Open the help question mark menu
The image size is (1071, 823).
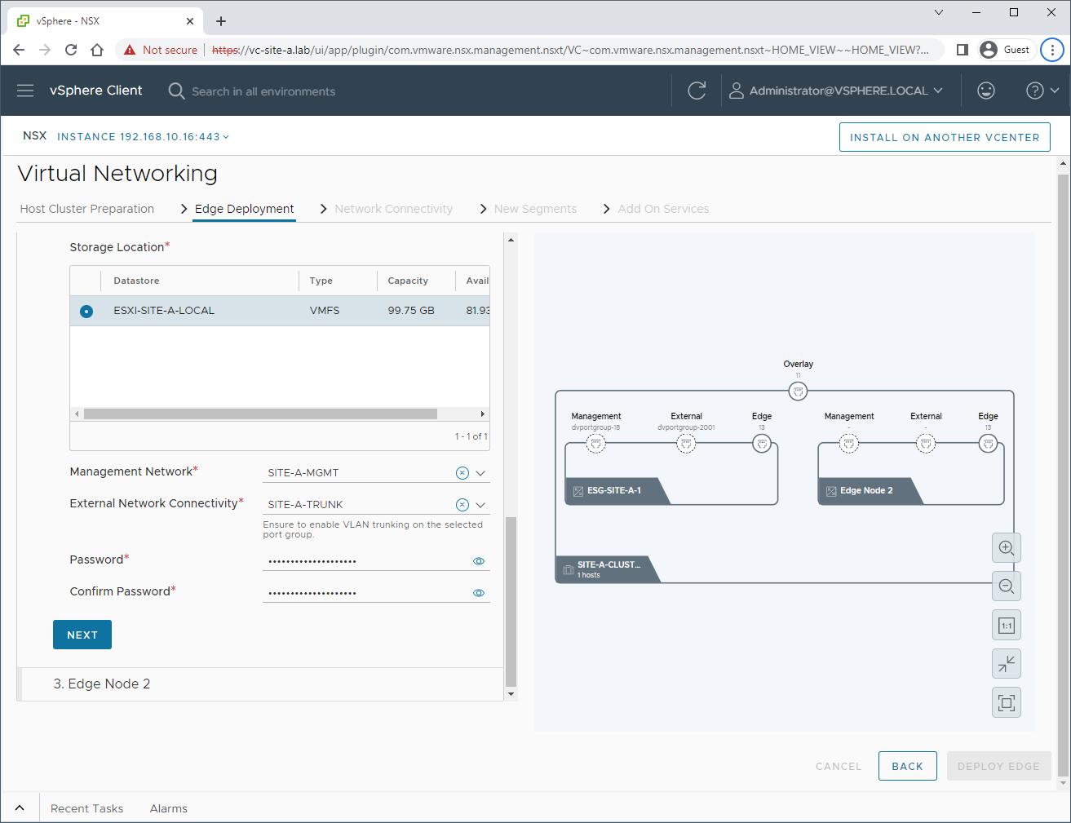[1042, 91]
